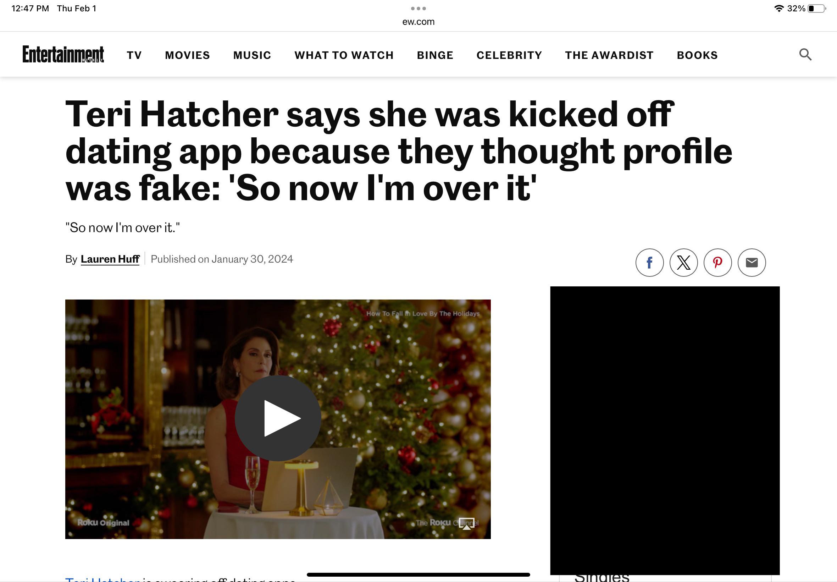This screenshot has height=582, width=837.
Task: Go to Entertainment Weekly homepage logo
Action: tap(63, 54)
